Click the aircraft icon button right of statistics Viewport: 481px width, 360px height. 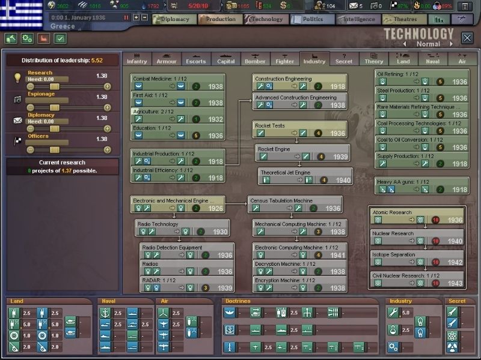[x=462, y=19]
